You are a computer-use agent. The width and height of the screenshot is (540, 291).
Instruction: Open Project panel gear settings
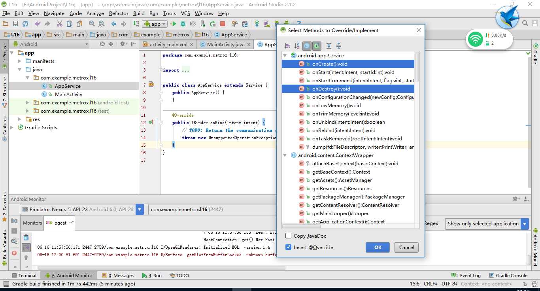click(x=123, y=44)
